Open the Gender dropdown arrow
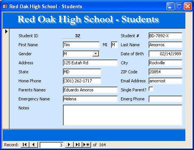This screenshot has height=150, width=194. [95, 54]
